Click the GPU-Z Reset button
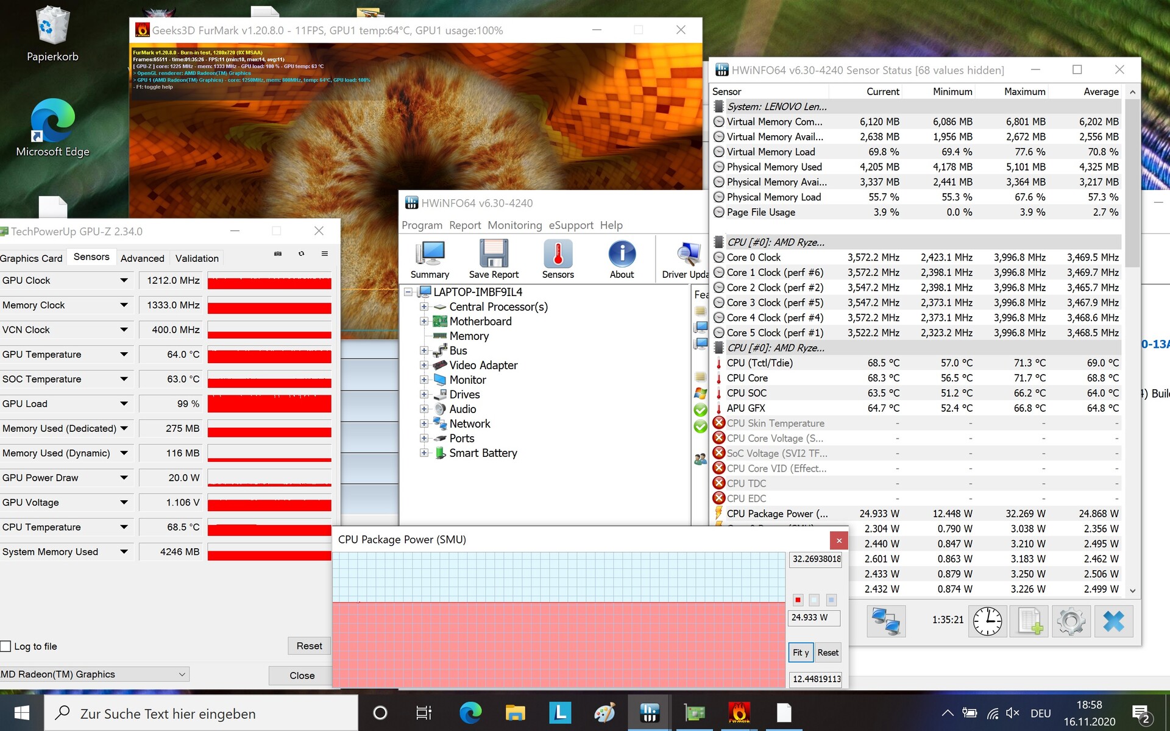The height and width of the screenshot is (731, 1170). point(309,646)
